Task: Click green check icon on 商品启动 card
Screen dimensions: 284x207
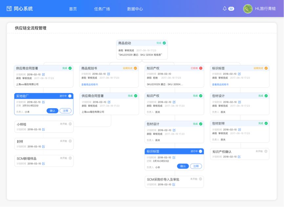Action: coord(164,43)
